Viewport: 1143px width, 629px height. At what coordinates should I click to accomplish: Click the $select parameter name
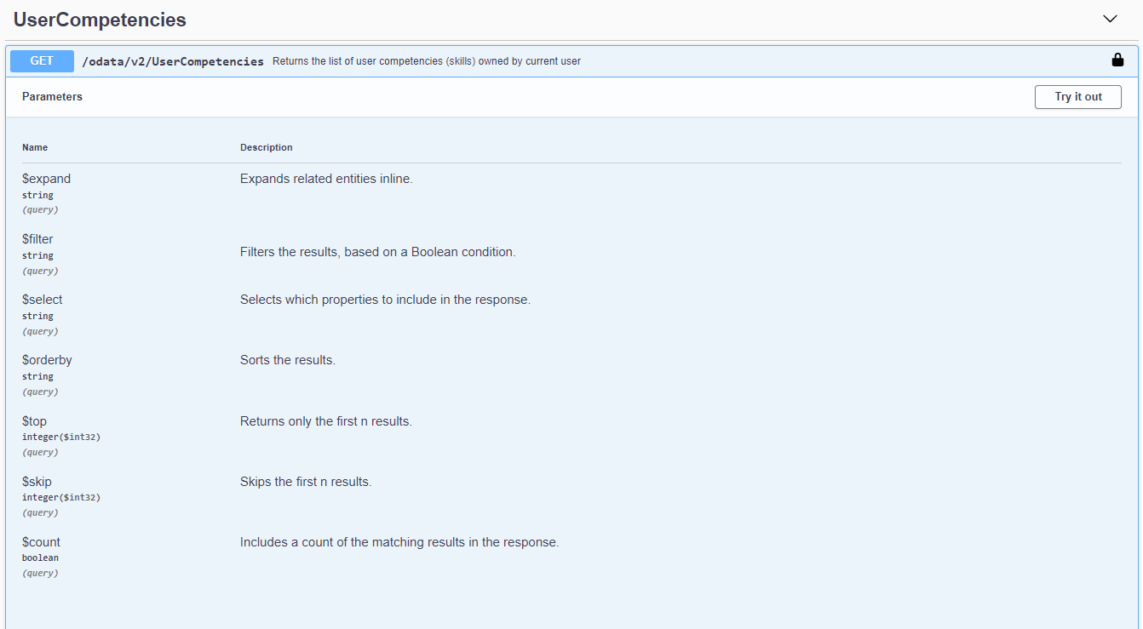(x=42, y=300)
